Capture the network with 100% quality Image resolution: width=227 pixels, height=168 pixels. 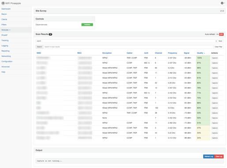tap(215, 58)
